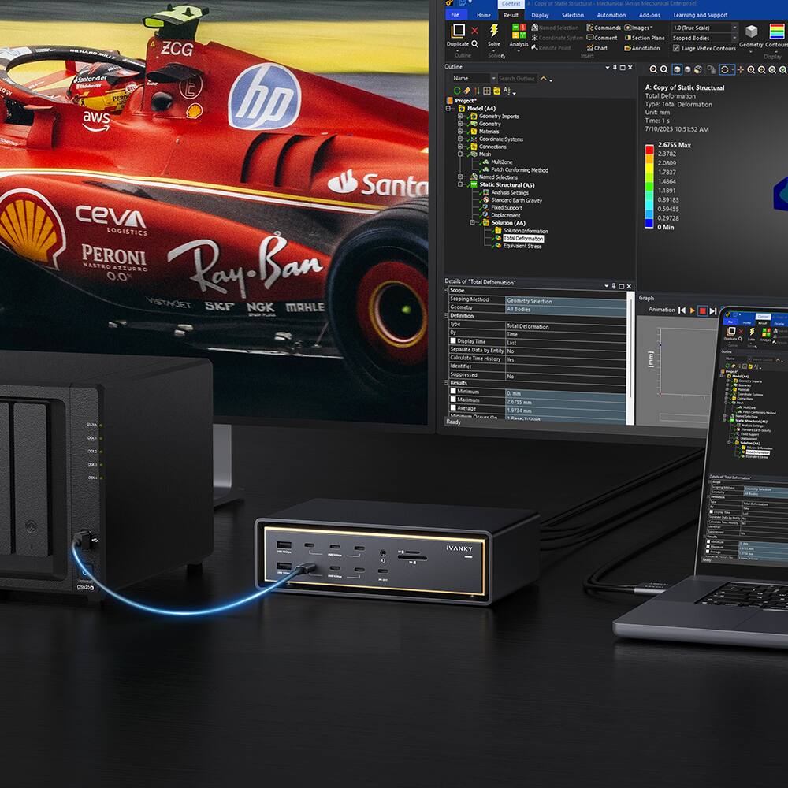The height and width of the screenshot is (788, 788).
Task: Click the Duplicate icon in the ribbon
Action: [x=458, y=31]
